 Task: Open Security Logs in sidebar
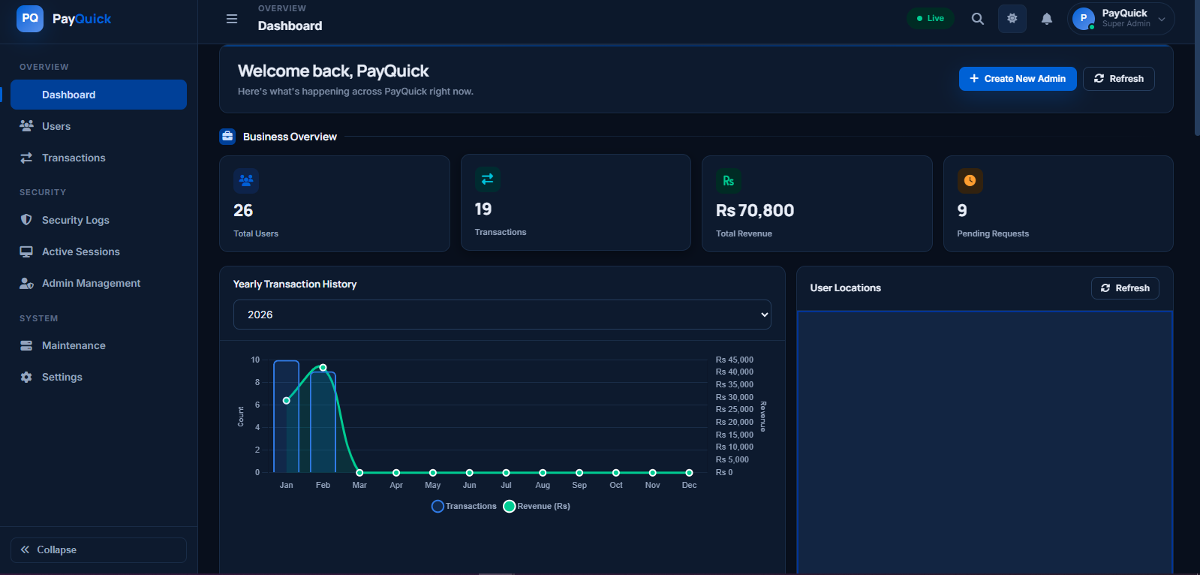98,220
